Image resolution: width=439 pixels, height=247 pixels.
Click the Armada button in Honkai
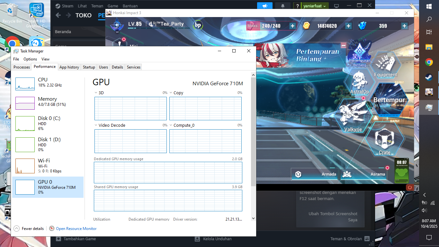pos(315,174)
